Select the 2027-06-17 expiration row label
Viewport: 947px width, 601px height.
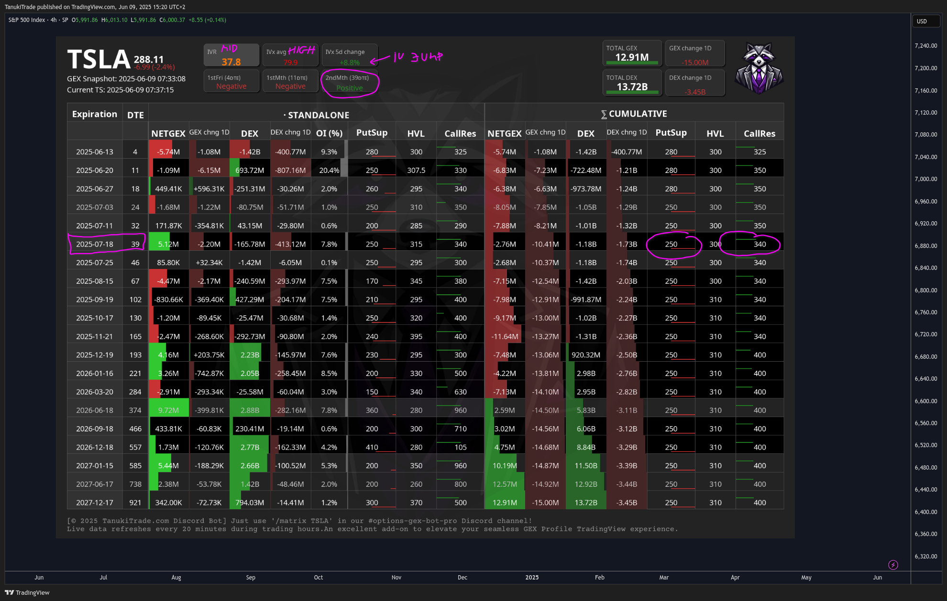coord(95,484)
